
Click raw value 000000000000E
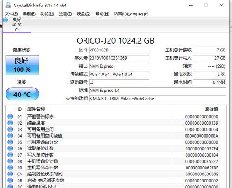[202, 174]
